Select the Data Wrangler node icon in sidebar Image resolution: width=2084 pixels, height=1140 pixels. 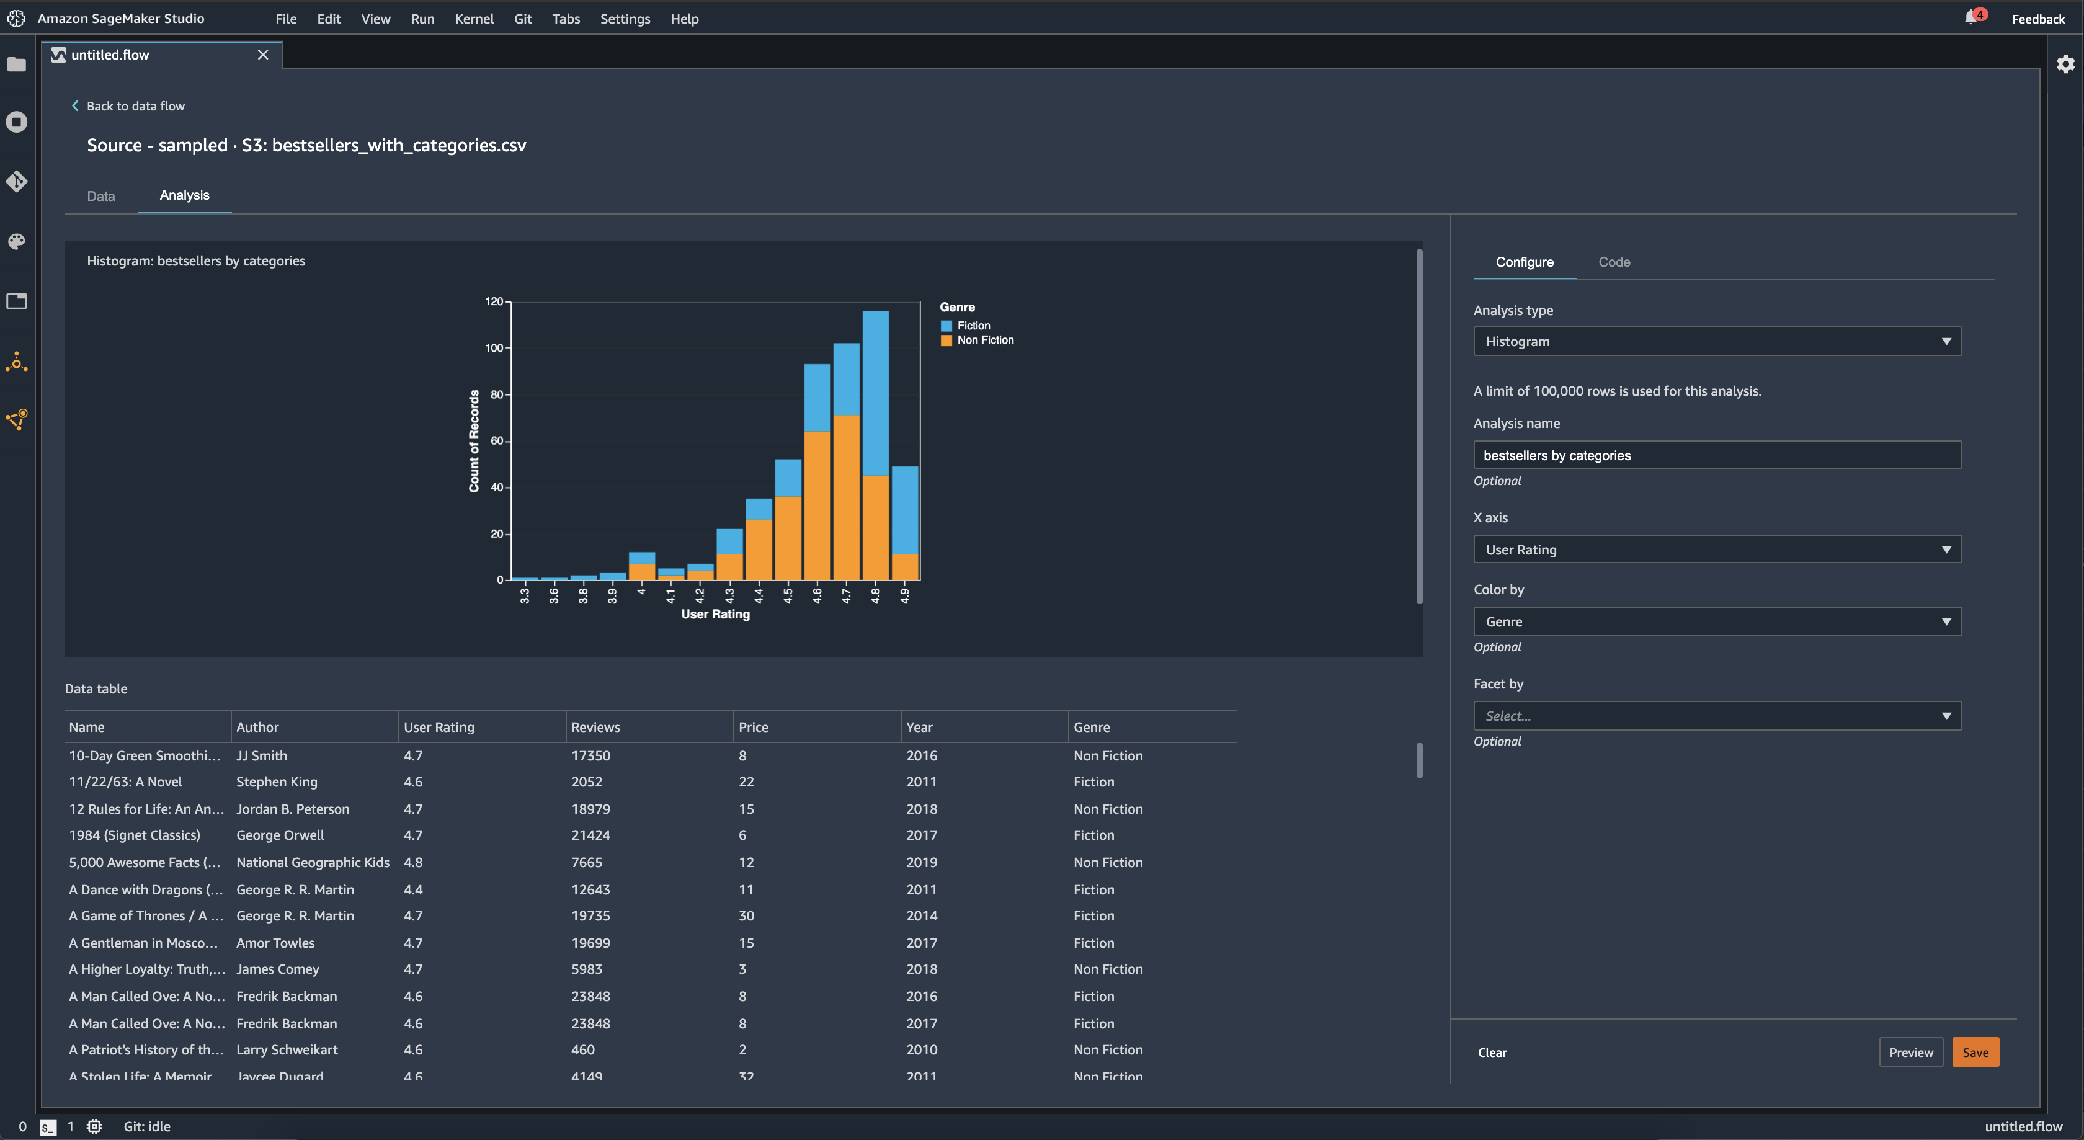point(18,420)
